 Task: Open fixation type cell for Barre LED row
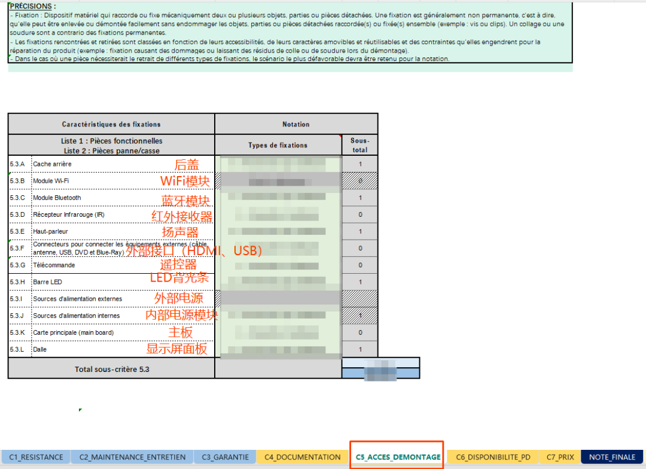[278, 282]
